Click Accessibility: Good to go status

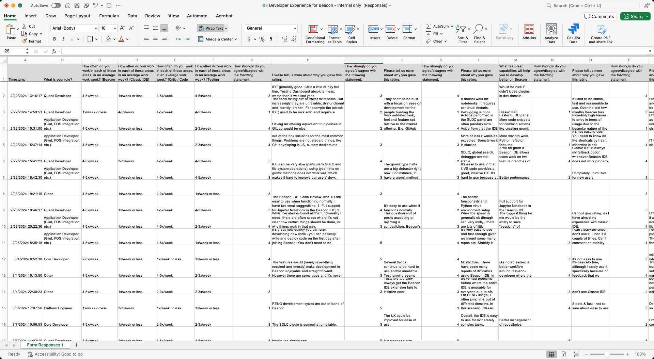pos(55,354)
